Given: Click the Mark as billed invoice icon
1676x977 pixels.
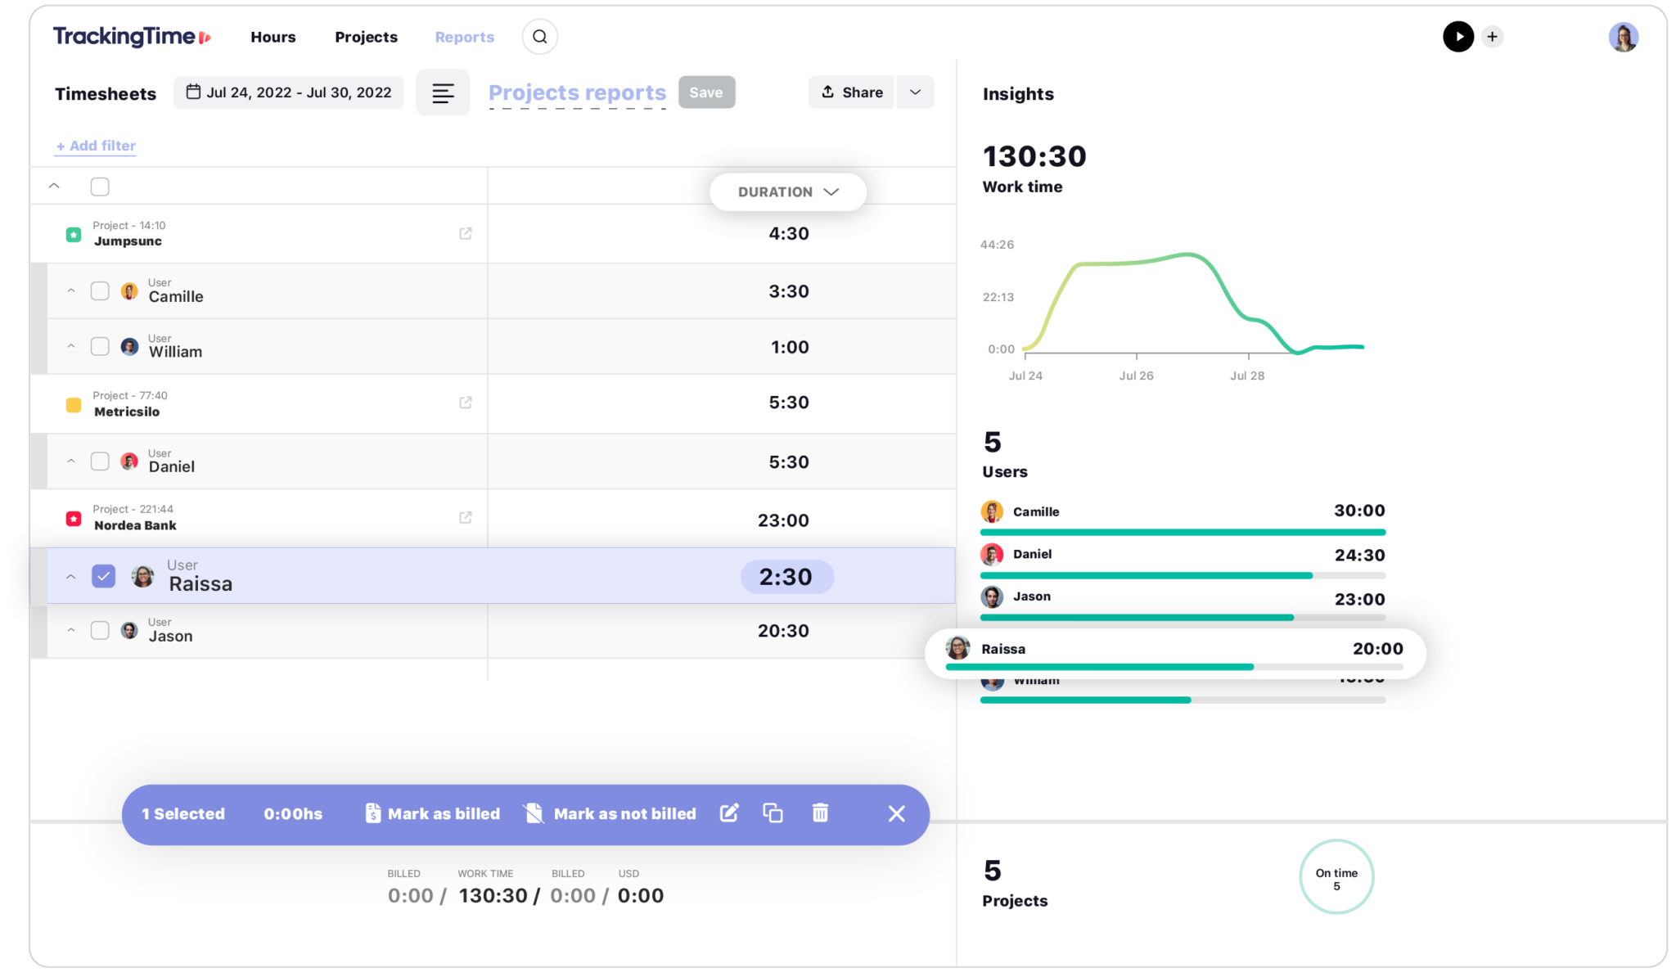Looking at the screenshot, I should coord(374,813).
